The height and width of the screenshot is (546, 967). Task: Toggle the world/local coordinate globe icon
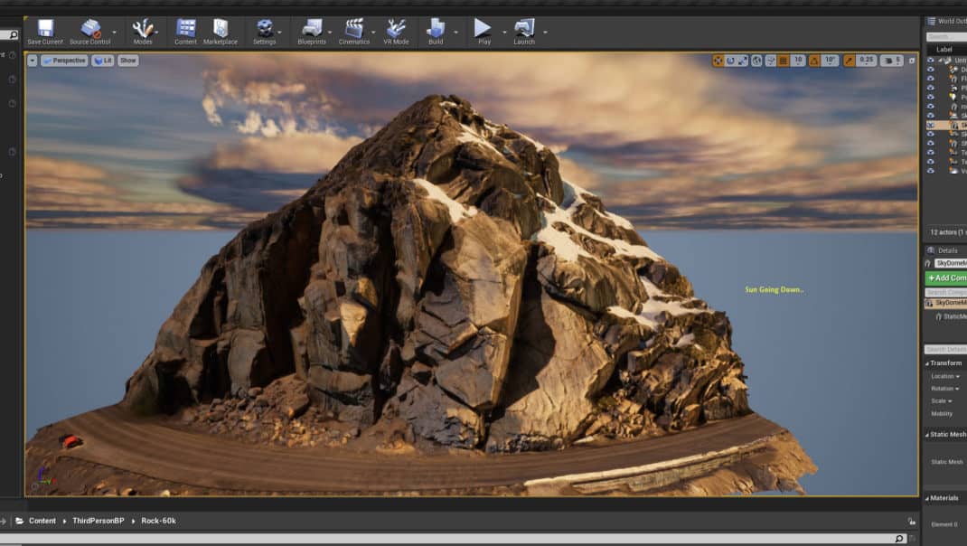tap(756, 61)
